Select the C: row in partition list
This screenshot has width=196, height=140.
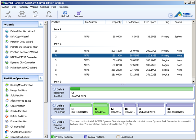[118, 37]
